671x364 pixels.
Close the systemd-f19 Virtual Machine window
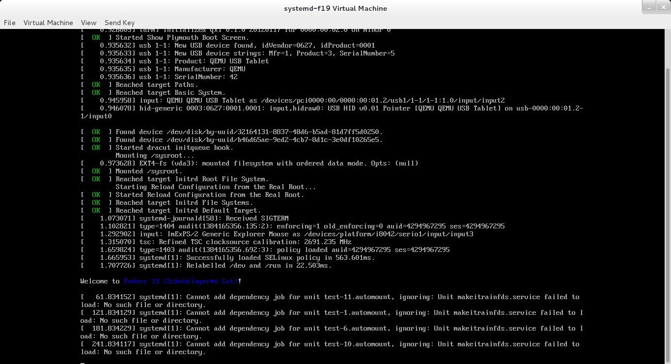point(662,7)
